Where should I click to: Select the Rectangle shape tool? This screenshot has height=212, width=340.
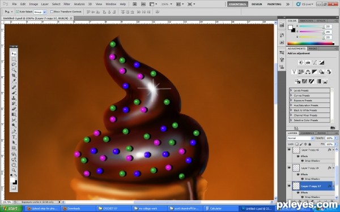14,148
